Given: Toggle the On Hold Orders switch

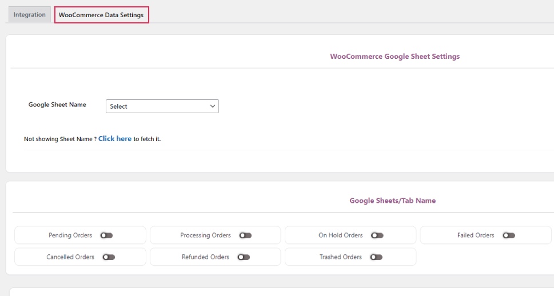Looking at the screenshot, I should pos(377,235).
